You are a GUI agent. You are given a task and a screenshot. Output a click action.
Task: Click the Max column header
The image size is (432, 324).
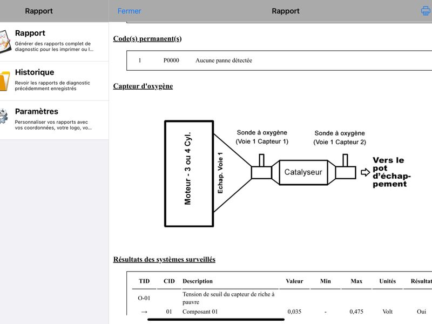[356, 281]
